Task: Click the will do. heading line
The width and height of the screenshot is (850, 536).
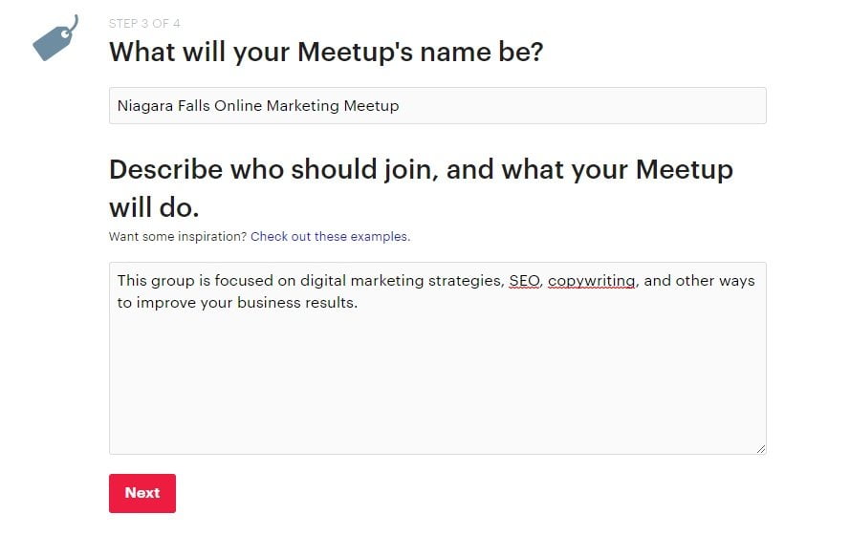Action: (x=154, y=207)
